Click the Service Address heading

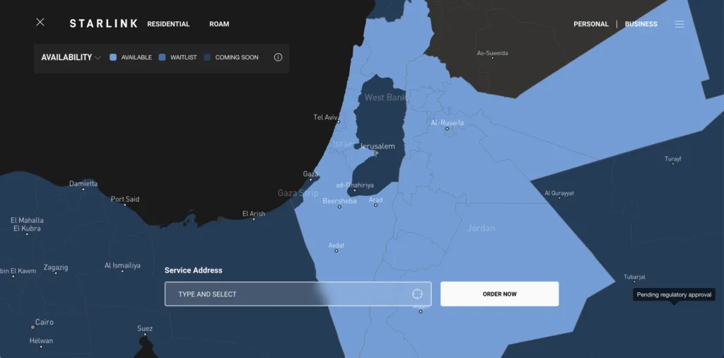194,270
